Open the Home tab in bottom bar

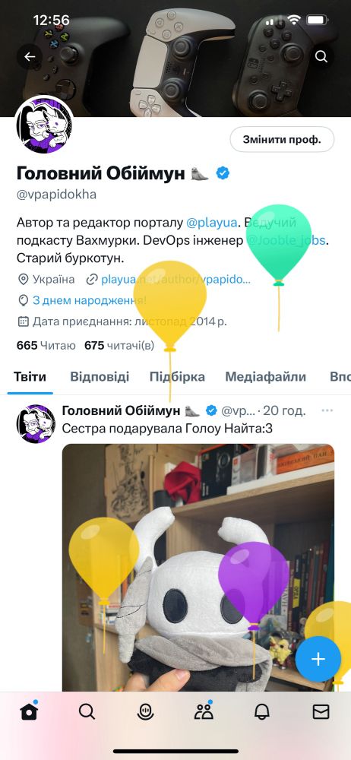pos(29,711)
